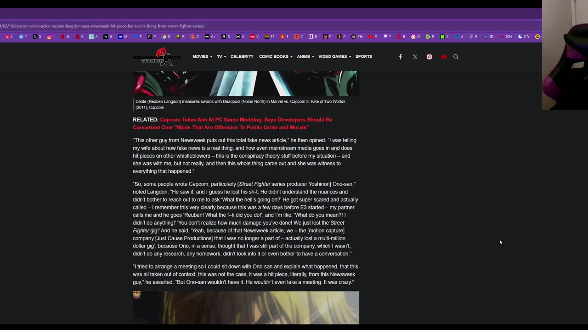Open the Plex bookmark with yellow arrow
Screen dimensions: 588x330
[x=342, y=37]
